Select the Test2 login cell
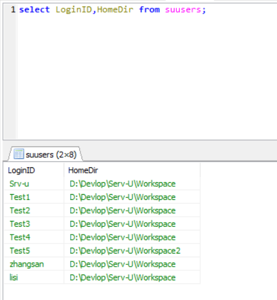The image size is (277, 300). (x=34, y=211)
